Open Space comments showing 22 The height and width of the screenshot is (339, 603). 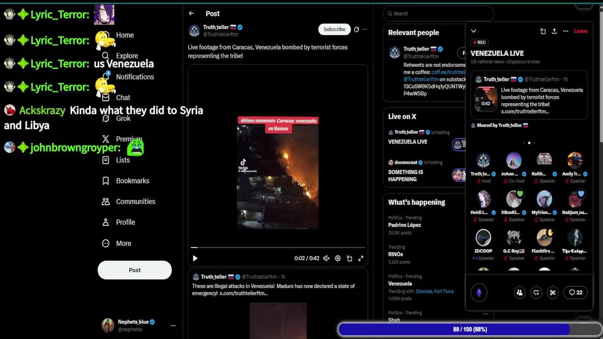tap(575, 292)
